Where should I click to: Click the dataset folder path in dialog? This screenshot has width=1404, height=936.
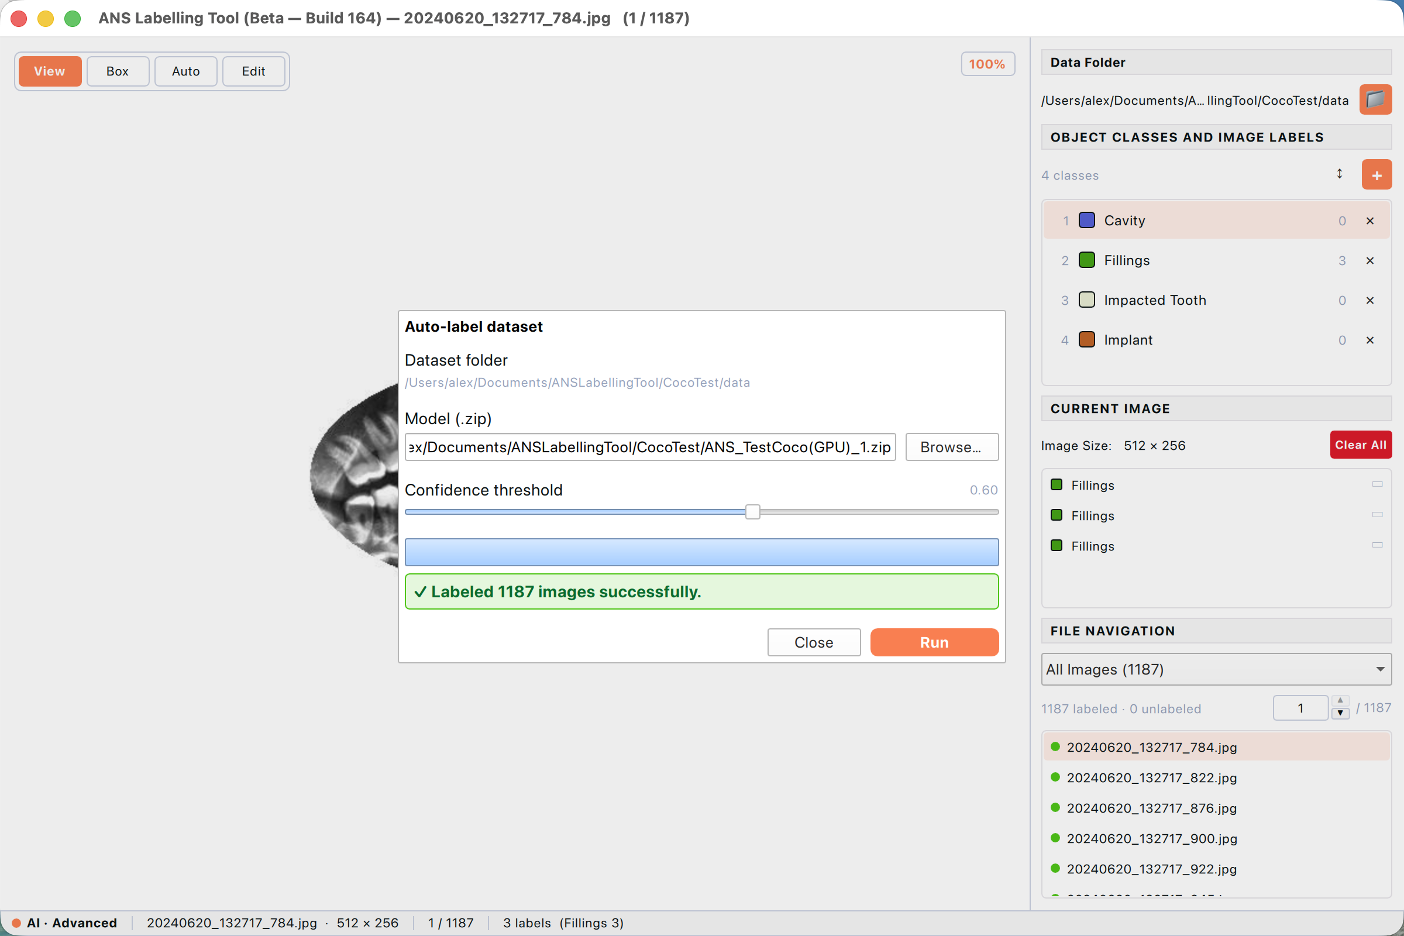[577, 383]
